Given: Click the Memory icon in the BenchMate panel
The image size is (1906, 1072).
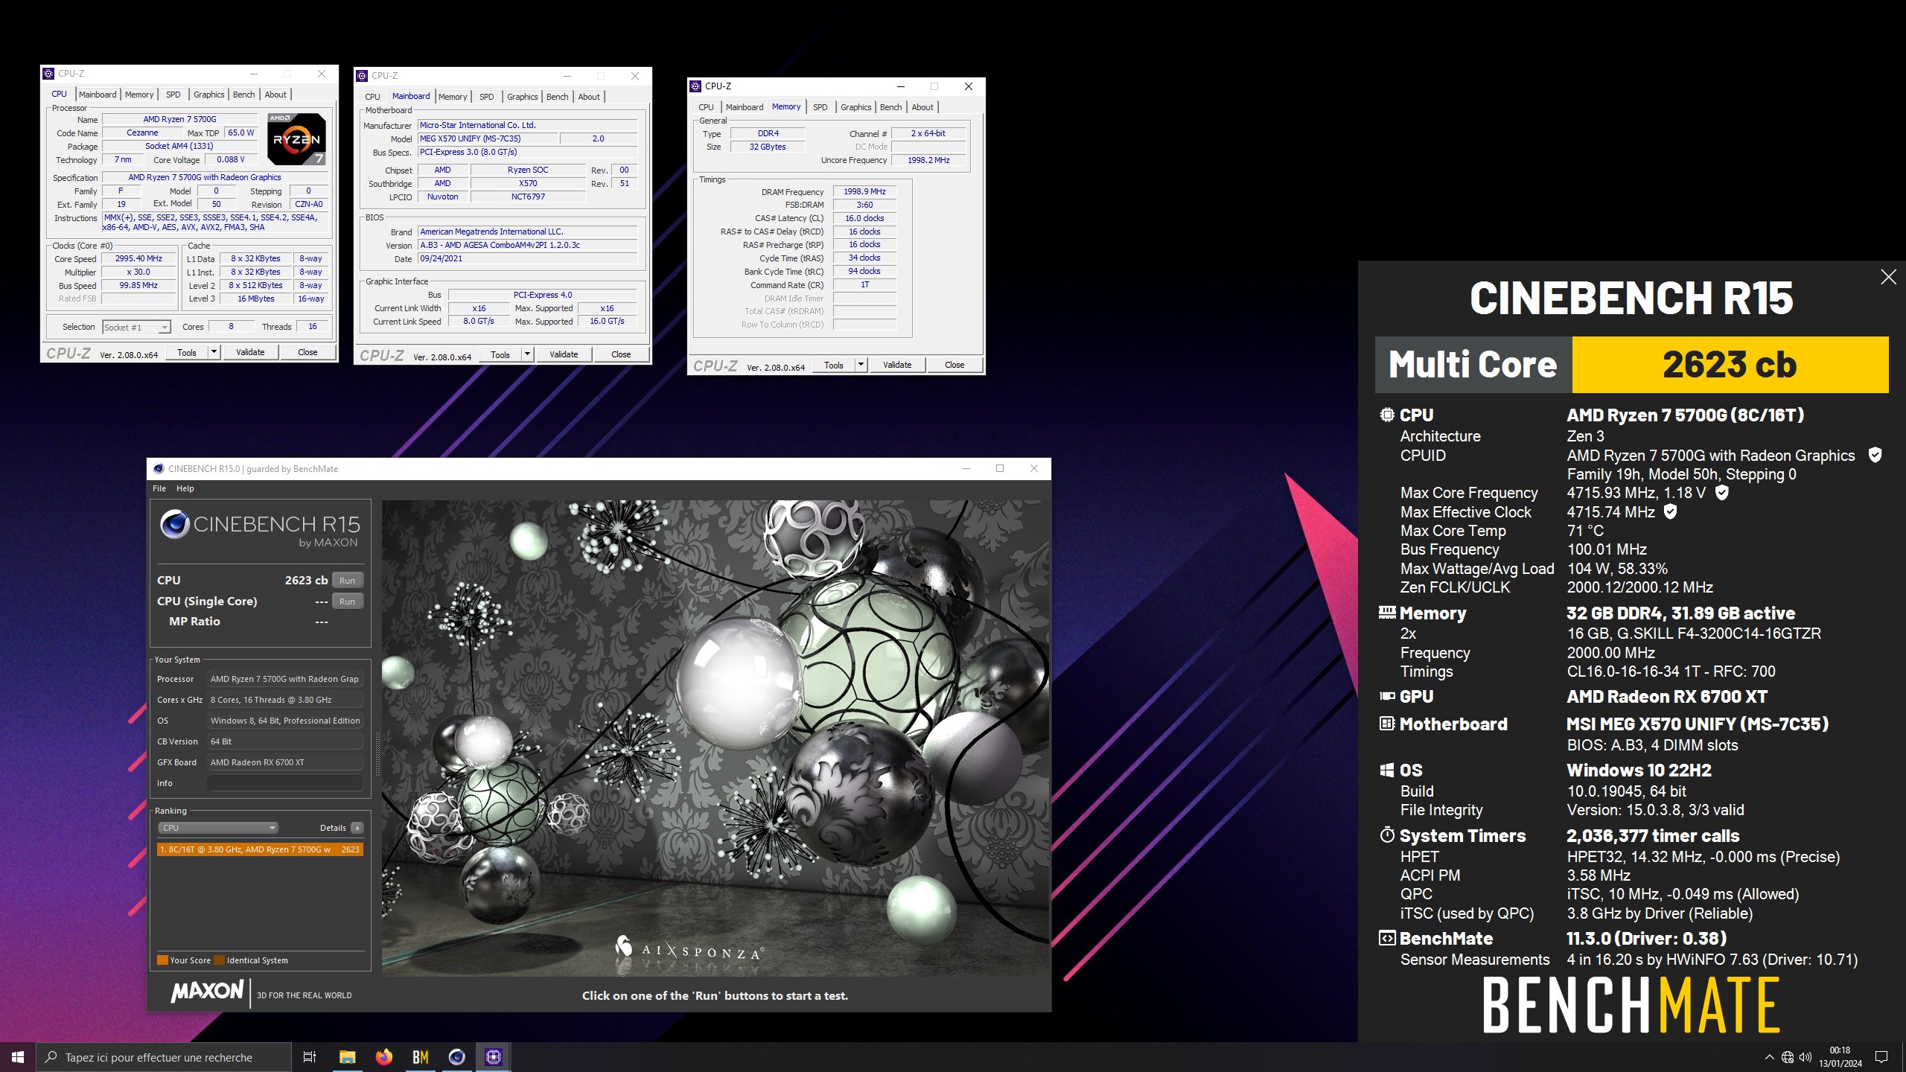Looking at the screenshot, I should [1386, 613].
